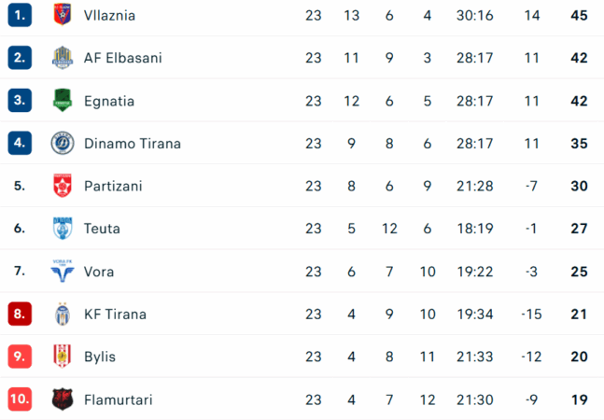The image size is (604, 420).
Task: Click the blue rank 4 badge
Action: click(x=20, y=143)
